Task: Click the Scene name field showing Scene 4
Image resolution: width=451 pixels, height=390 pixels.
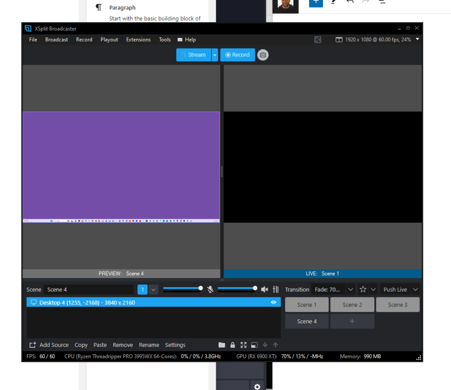Action: 89,289
